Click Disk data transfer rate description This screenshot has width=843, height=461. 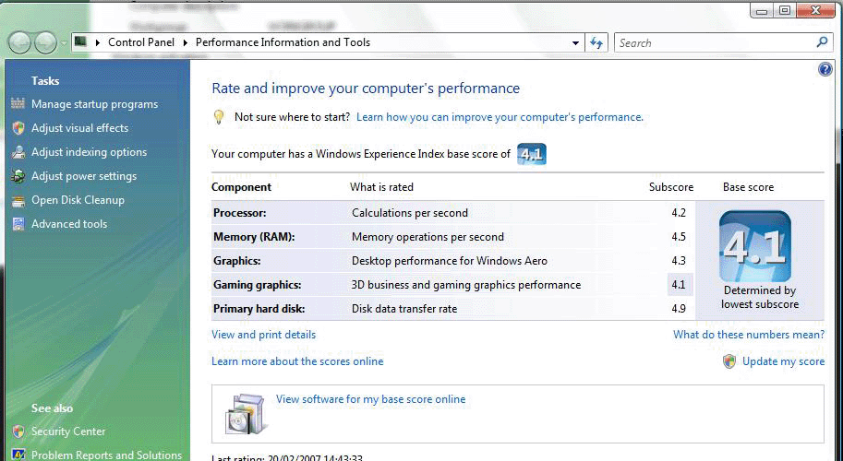404,309
